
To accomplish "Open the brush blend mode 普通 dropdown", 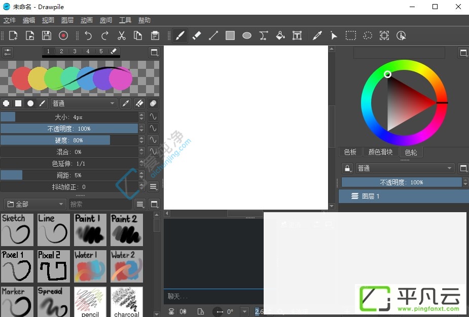I will tap(84, 103).
